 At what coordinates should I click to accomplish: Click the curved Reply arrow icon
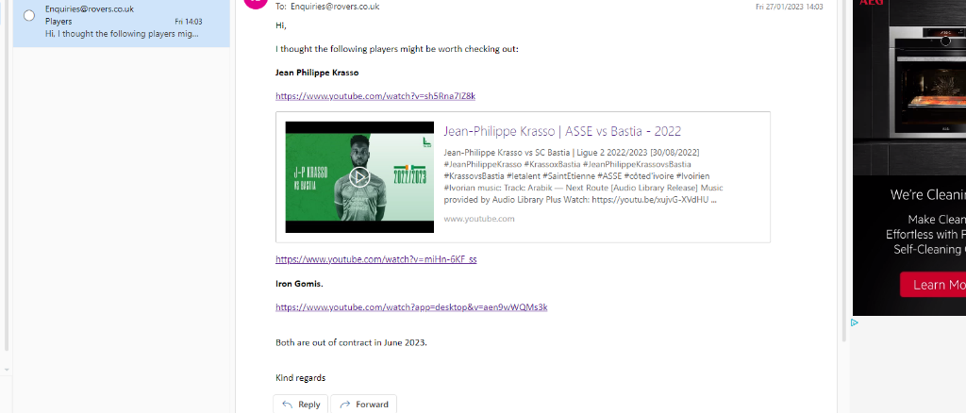pos(287,405)
